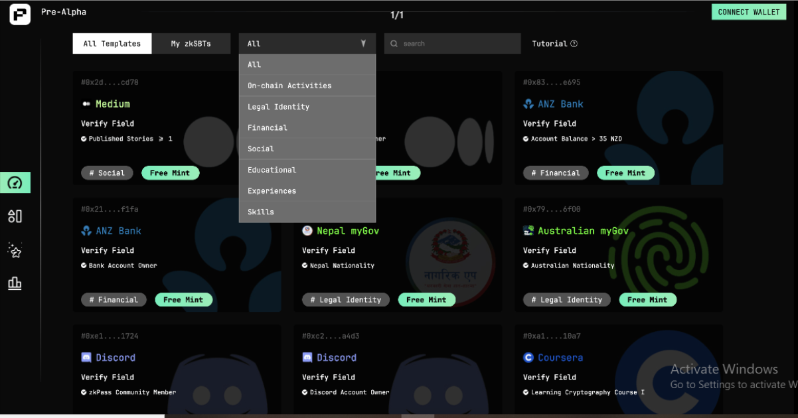Click the Nepal emblem icon beside Nepal myGov
This screenshot has width=798, height=418.
[307, 231]
